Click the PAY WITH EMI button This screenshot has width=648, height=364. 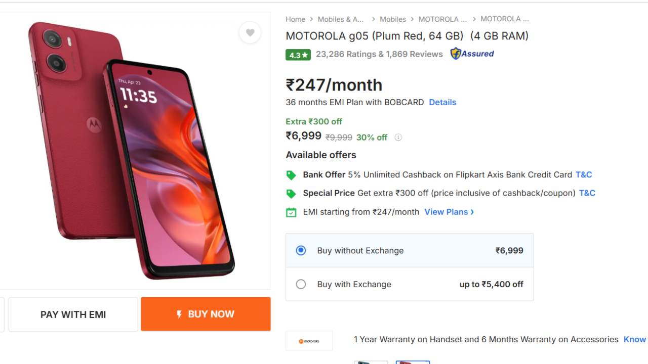pyautogui.click(x=73, y=314)
